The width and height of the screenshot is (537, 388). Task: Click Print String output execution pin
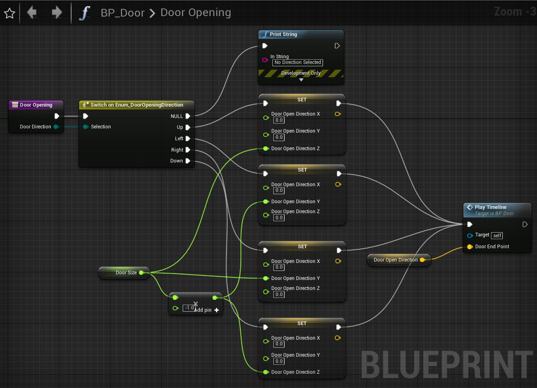pyautogui.click(x=337, y=46)
